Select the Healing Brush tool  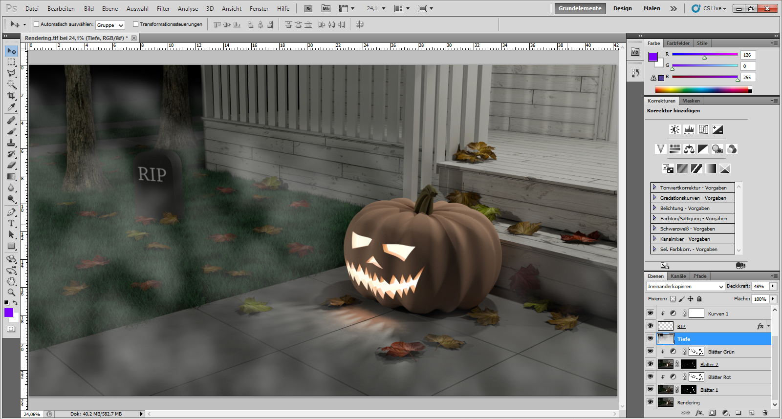tap(11, 120)
